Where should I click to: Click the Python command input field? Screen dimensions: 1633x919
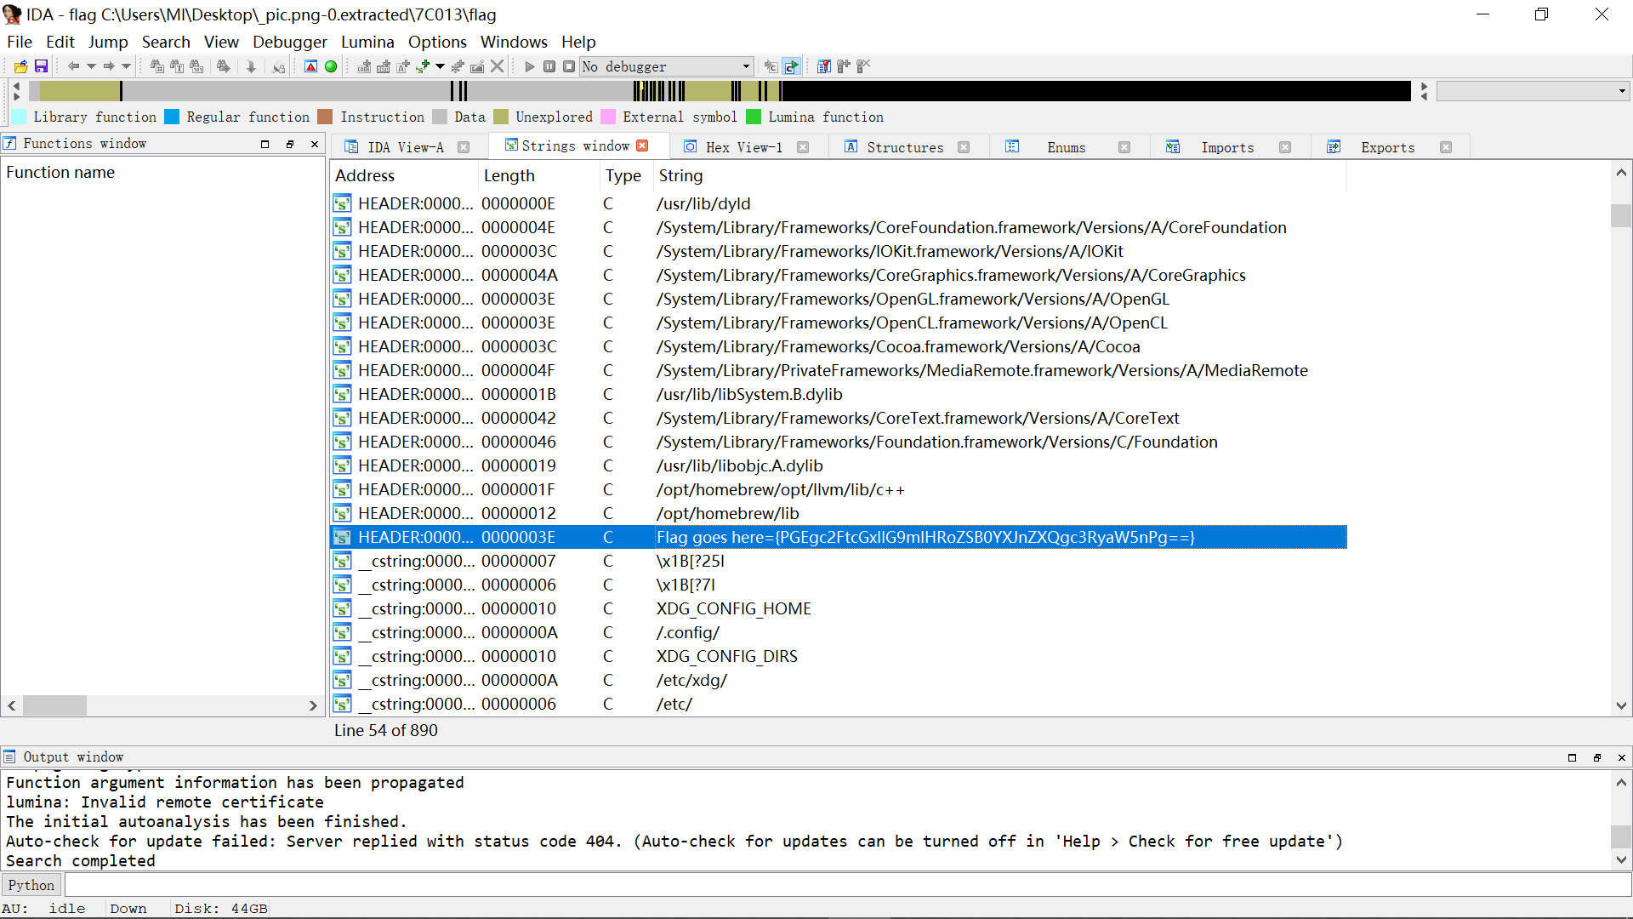click(x=847, y=885)
